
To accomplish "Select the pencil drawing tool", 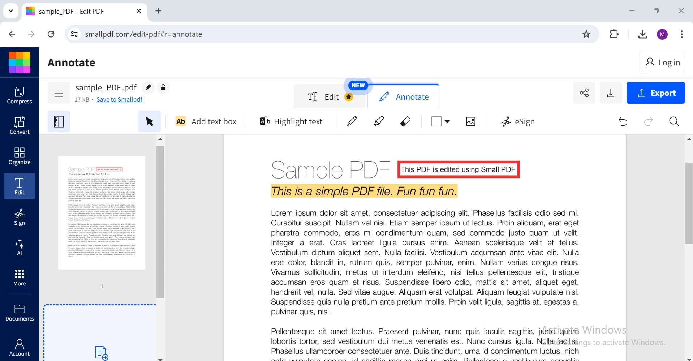I will [x=352, y=121].
